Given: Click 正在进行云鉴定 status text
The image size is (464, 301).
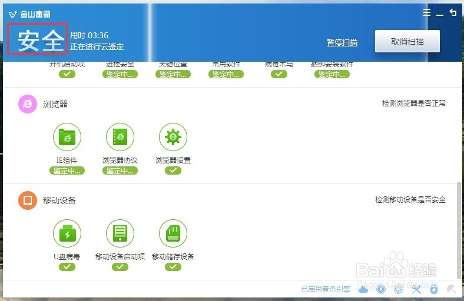Looking at the screenshot, I should pos(97,46).
